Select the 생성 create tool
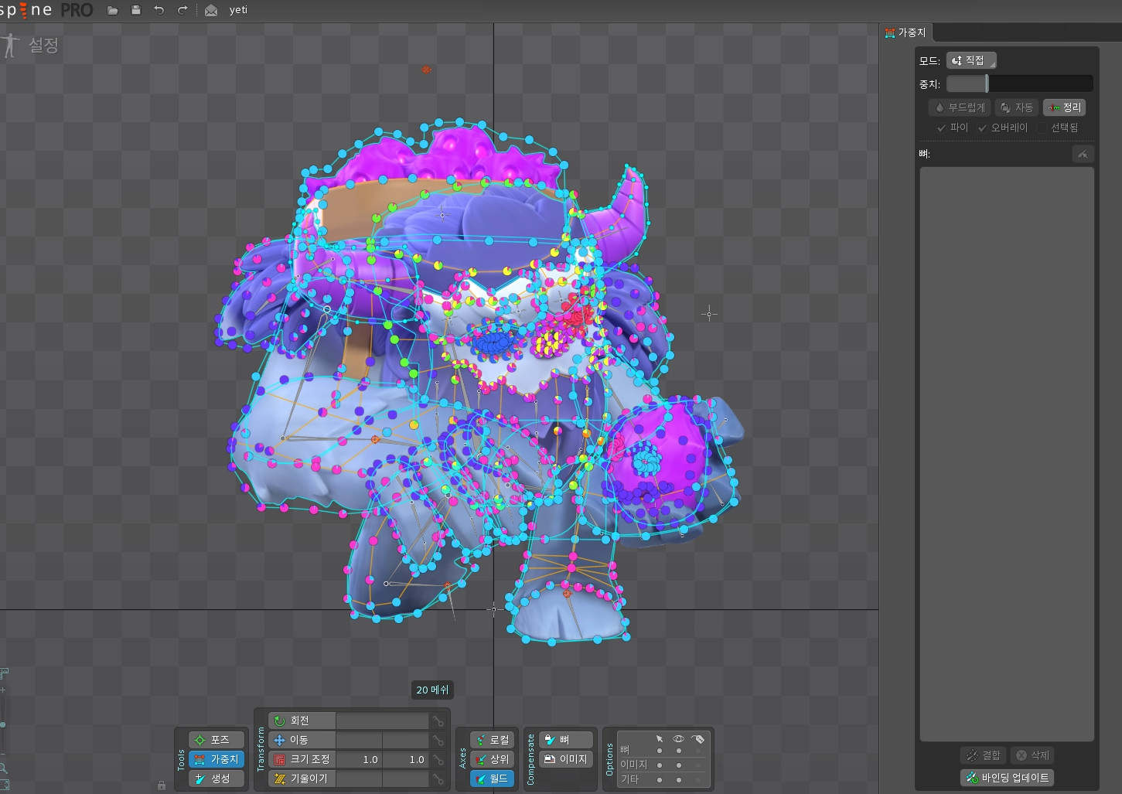Image resolution: width=1122 pixels, height=794 pixels. (x=216, y=779)
